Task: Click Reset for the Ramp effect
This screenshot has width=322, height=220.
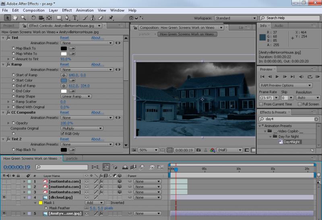Action: coord(64,64)
